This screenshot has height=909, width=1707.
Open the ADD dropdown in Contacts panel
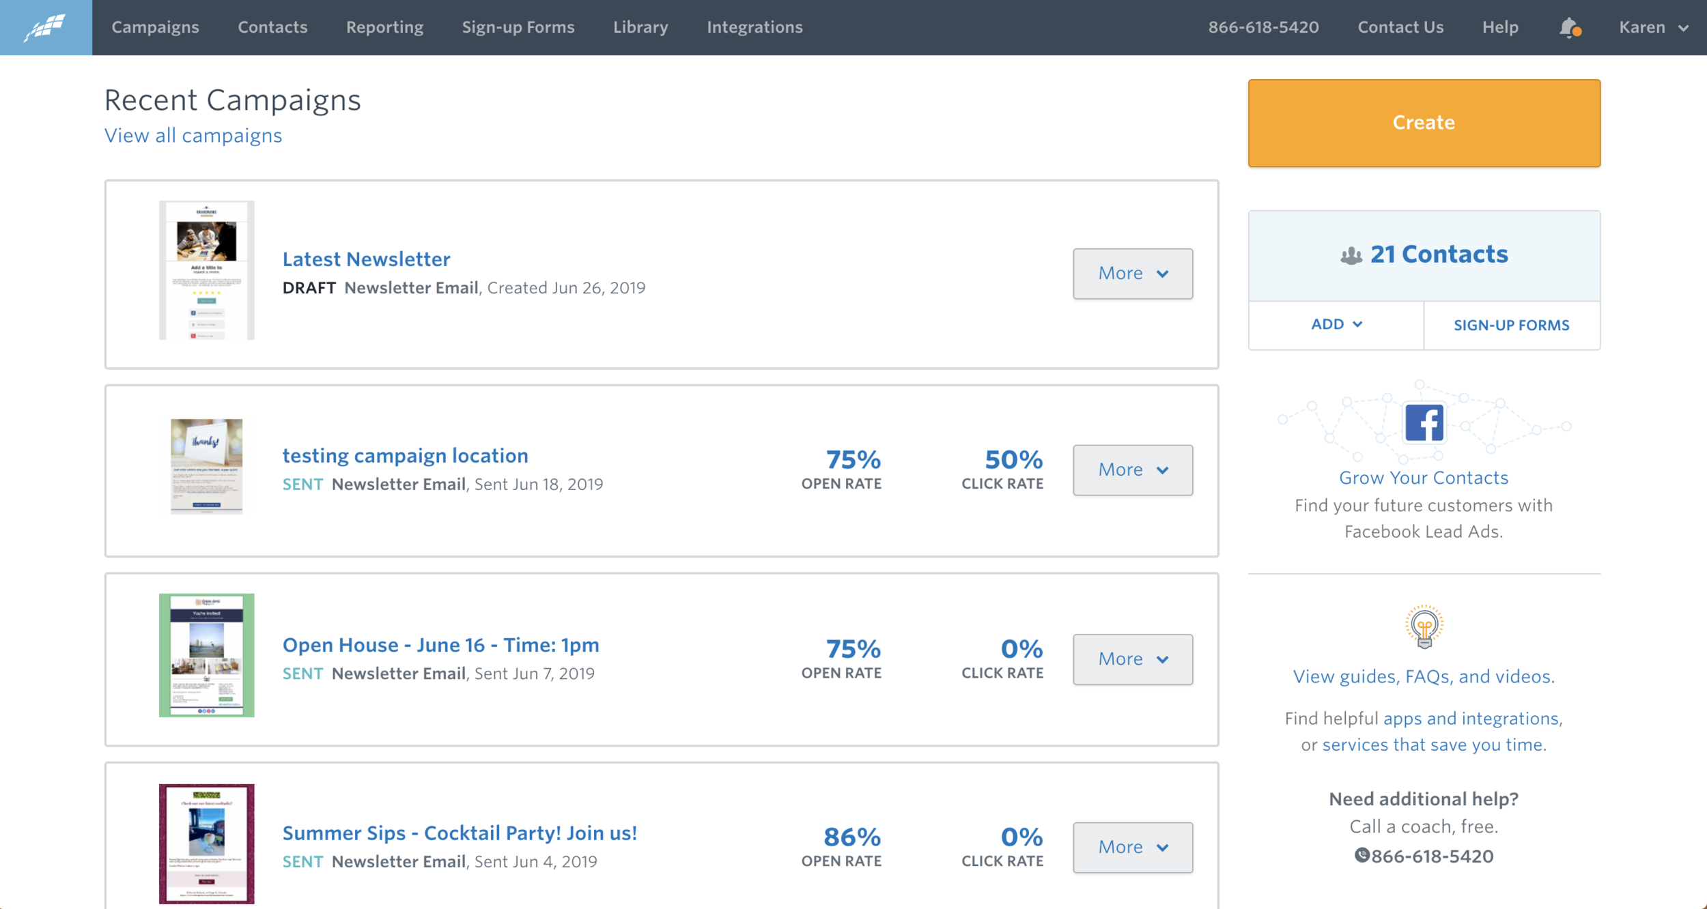tap(1335, 324)
